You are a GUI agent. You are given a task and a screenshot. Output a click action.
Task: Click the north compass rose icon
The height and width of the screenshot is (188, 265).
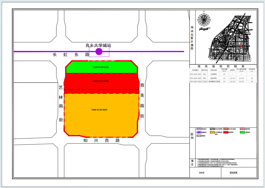click(x=204, y=20)
